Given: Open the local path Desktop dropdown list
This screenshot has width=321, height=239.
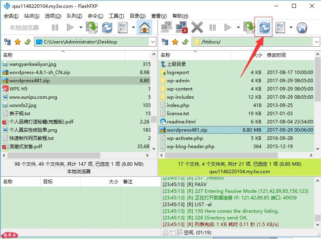Looking at the screenshot, I should [x=153, y=42].
